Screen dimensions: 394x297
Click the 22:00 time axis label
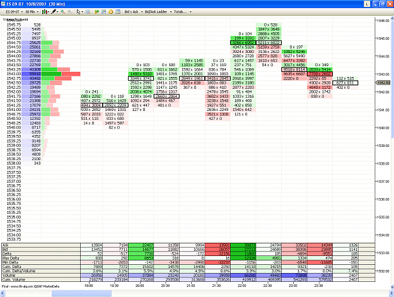241,286
